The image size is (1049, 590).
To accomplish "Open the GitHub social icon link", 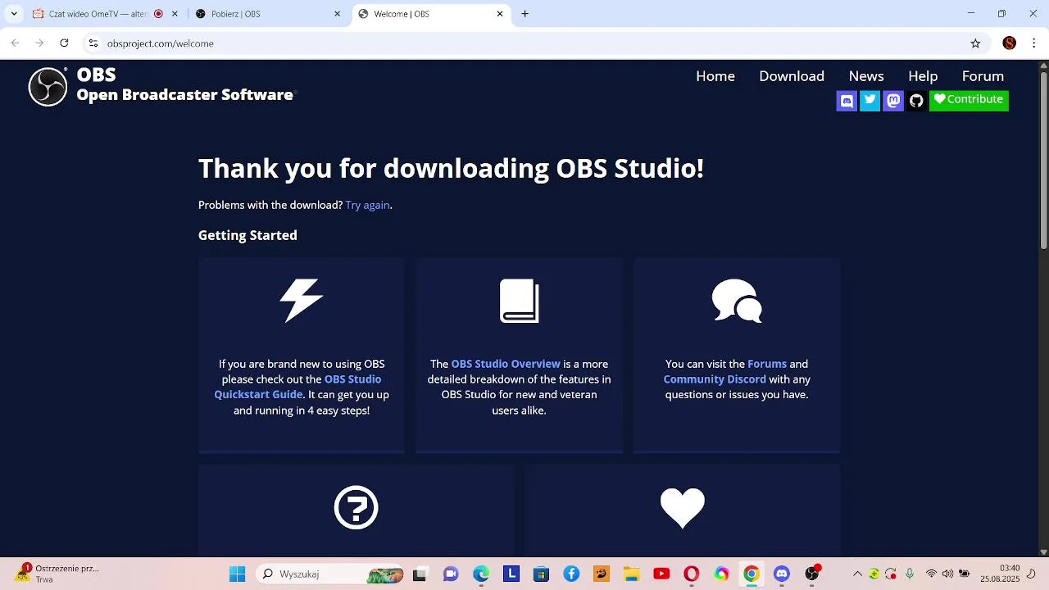I will (x=916, y=101).
